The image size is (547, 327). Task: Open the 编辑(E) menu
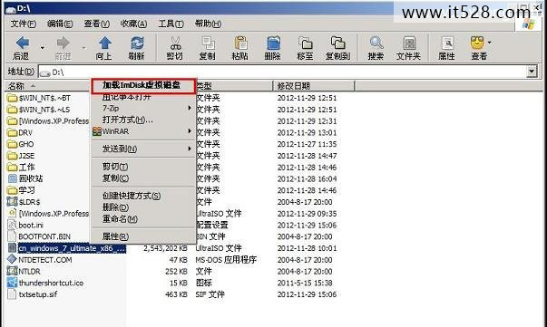[60, 24]
